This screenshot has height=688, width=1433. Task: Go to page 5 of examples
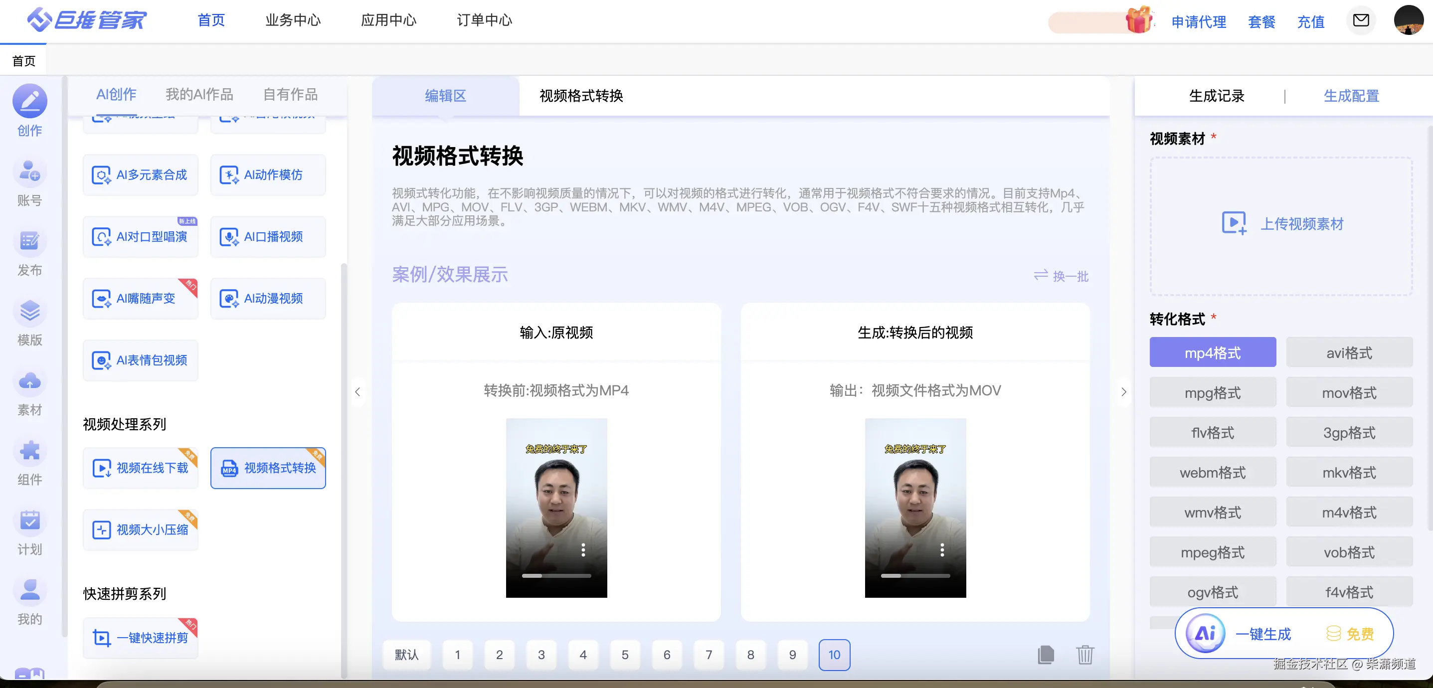pos(625,655)
